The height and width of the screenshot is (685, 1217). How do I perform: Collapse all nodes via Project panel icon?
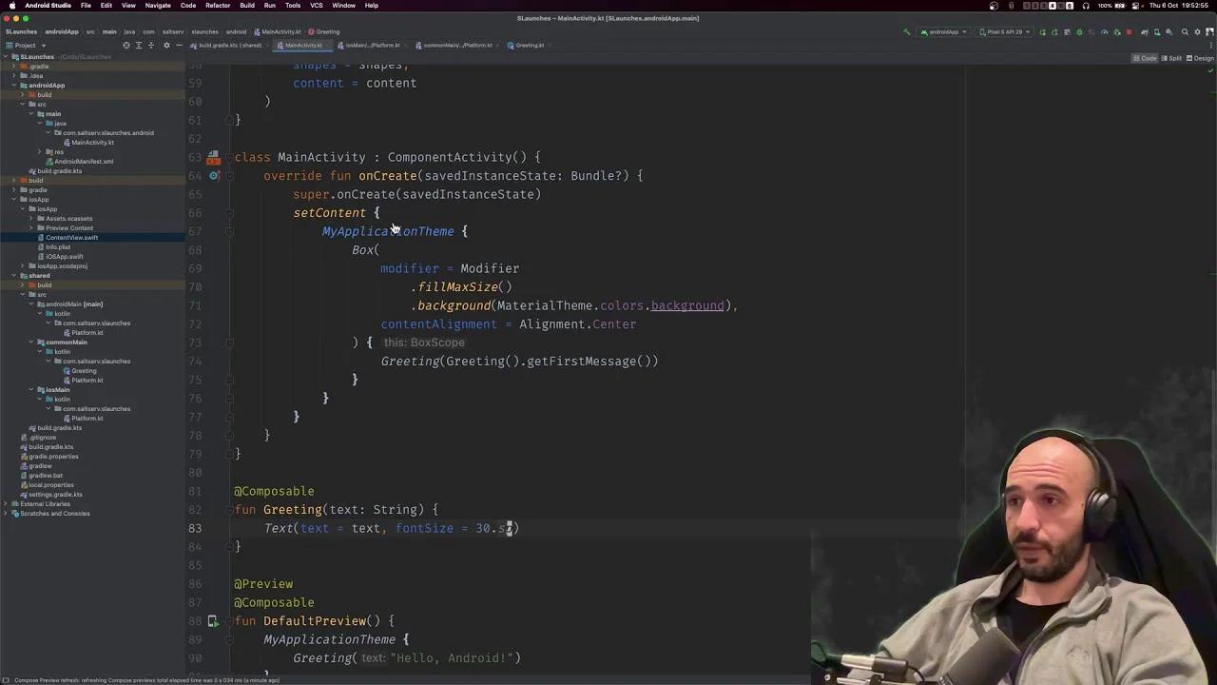tap(151, 46)
